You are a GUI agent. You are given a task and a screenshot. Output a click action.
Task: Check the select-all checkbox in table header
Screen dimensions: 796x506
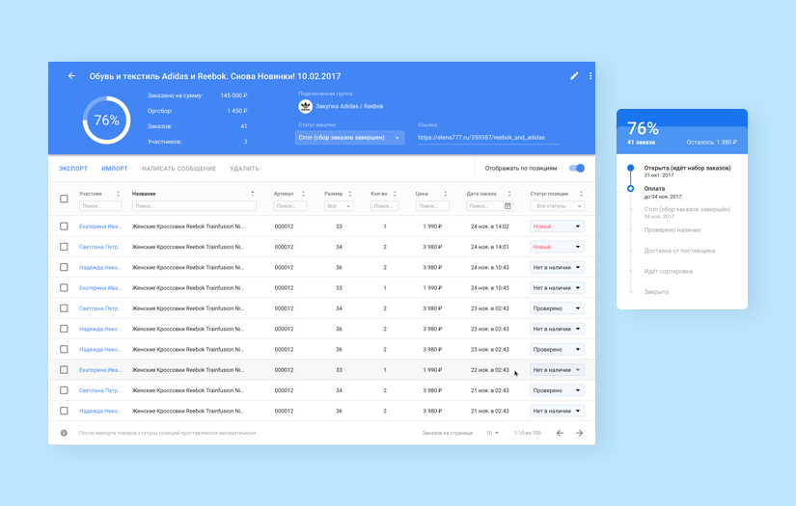point(65,199)
